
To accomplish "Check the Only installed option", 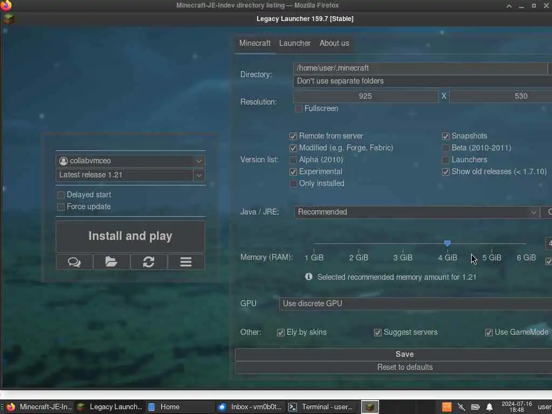I will pos(293,184).
